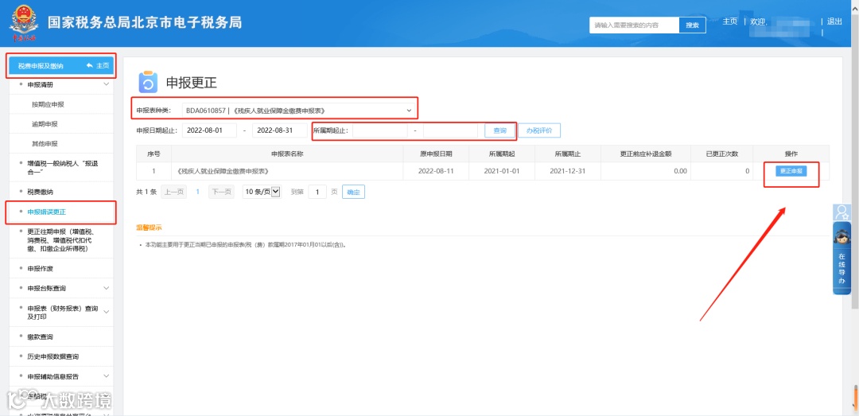This screenshot has height=416, width=859.
Task: Expand the 申报台账查询 sidebar section
Action: (x=107, y=288)
